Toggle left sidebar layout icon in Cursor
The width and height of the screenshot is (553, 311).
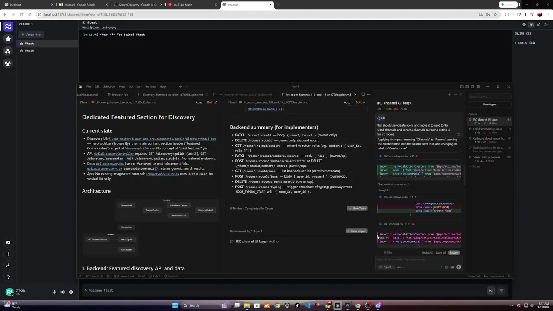[461, 86]
